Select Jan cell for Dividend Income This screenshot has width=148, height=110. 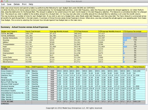click(x=60, y=86)
